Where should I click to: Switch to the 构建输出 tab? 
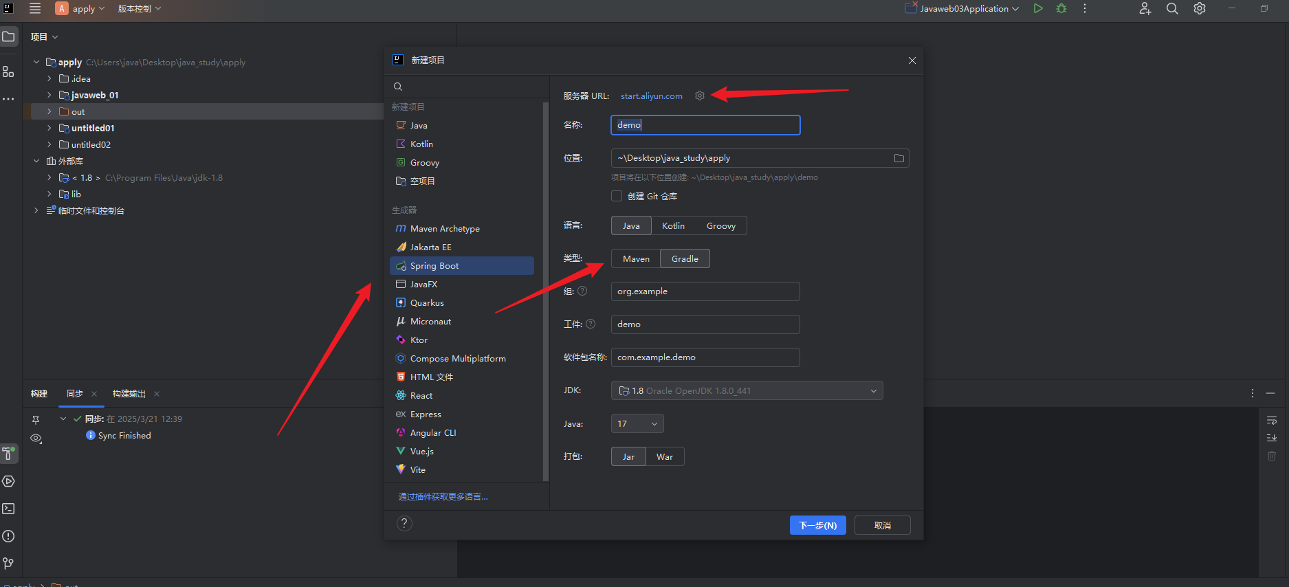click(x=129, y=394)
